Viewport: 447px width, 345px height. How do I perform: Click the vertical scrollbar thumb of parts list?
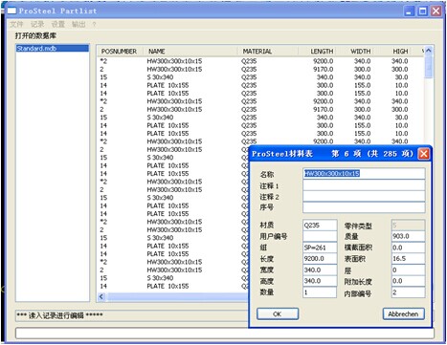pyautogui.click(x=429, y=67)
